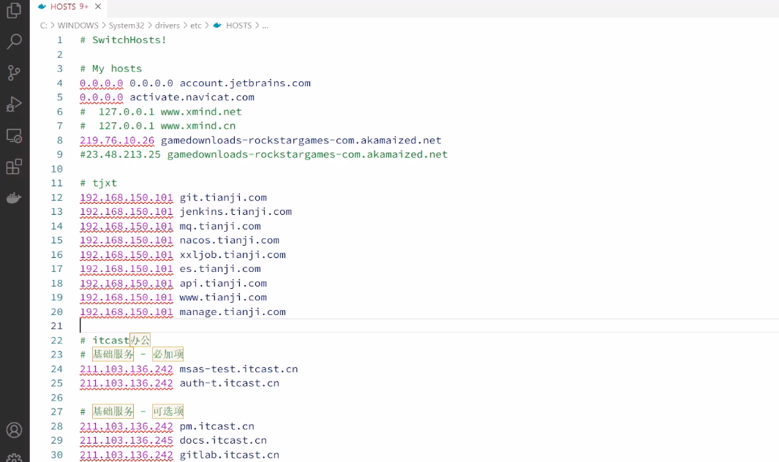The width and height of the screenshot is (779, 462).
Task: Click the '# My hosts' comment line
Action: click(110, 69)
